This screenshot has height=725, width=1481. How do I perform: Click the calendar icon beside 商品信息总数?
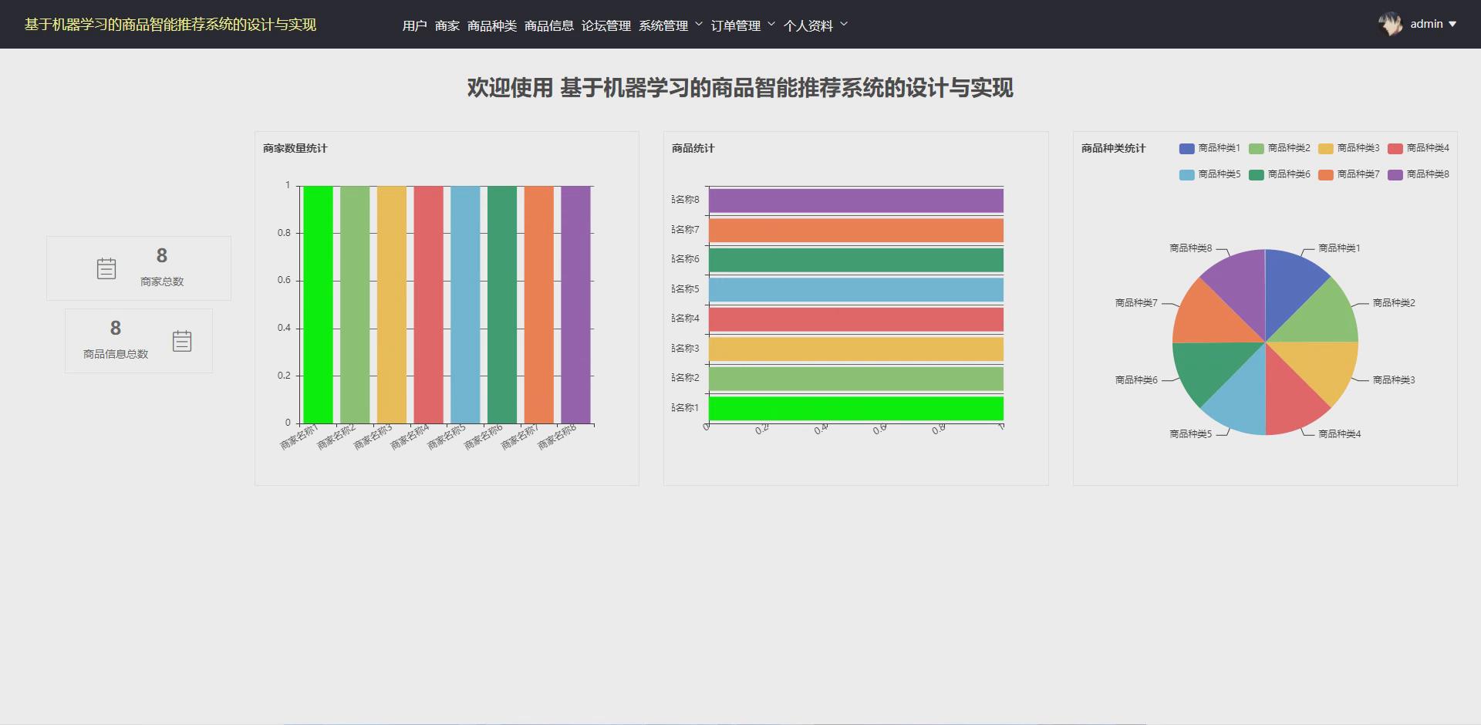pyautogui.click(x=182, y=341)
